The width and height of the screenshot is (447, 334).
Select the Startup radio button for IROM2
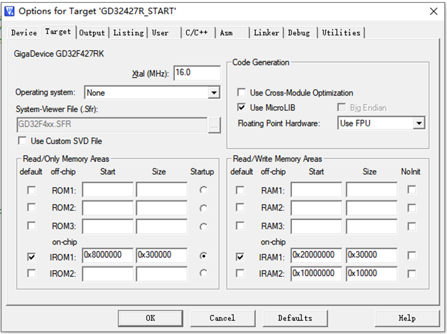click(x=203, y=274)
